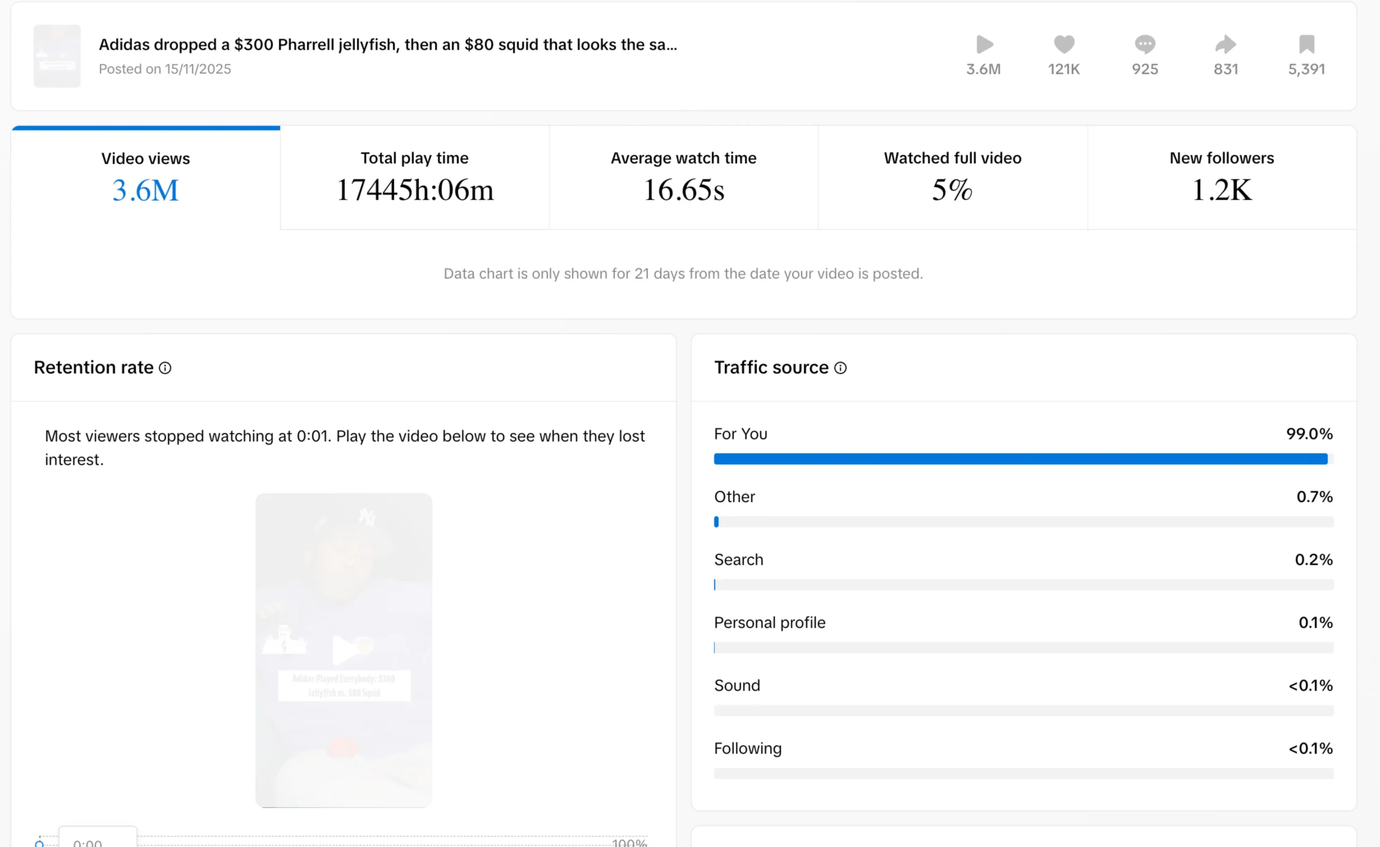
Task: Click the bookmark saves icon above 5,391
Action: point(1307,44)
